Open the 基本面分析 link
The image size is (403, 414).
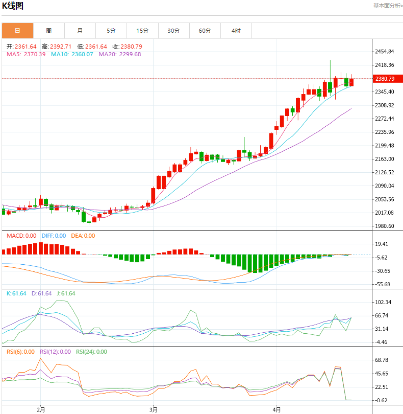click(x=387, y=6)
